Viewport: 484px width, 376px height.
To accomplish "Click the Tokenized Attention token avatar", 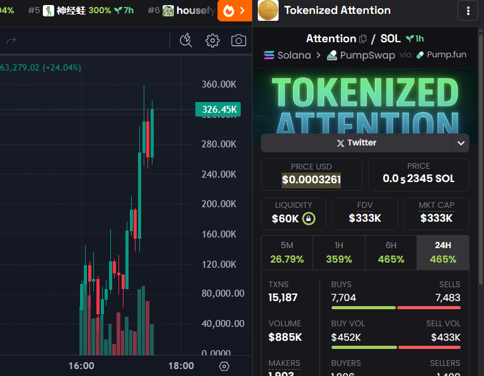I will pyautogui.click(x=268, y=11).
